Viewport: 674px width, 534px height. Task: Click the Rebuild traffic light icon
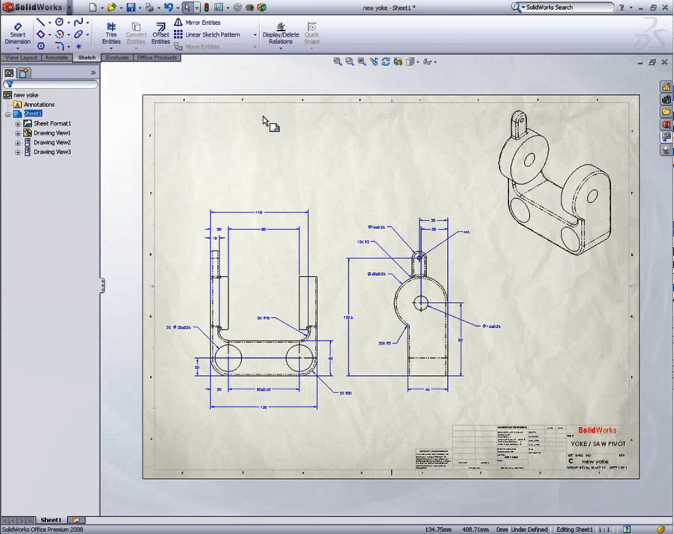point(207,8)
